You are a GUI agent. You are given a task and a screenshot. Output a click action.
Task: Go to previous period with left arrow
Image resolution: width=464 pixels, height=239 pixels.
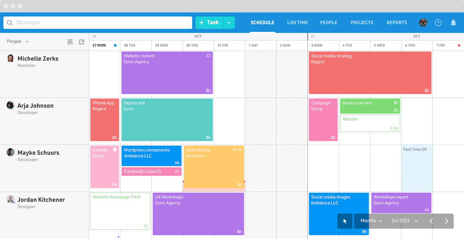[431, 221]
